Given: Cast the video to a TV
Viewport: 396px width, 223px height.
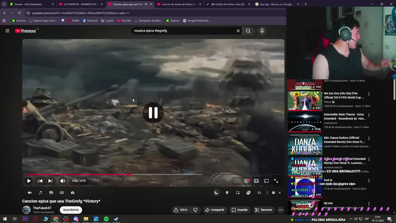Looking at the screenshot, I should (x=266, y=181).
